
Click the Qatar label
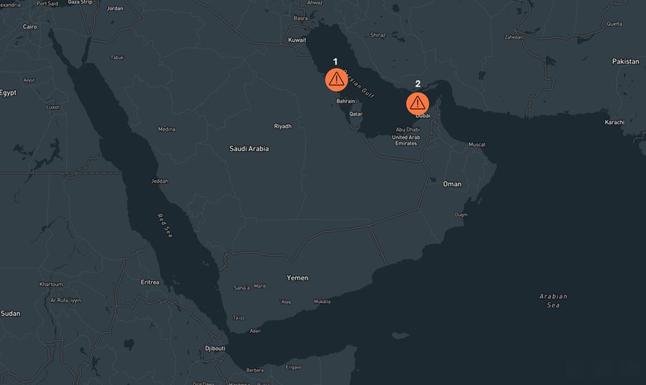pyautogui.click(x=356, y=114)
